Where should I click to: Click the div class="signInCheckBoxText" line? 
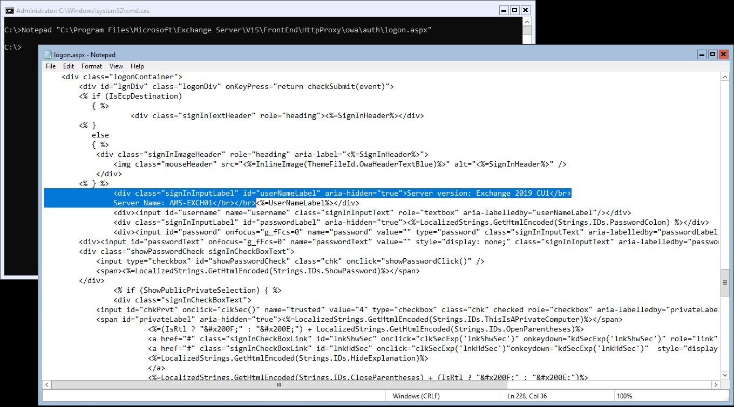pyautogui.click(x=182, y=300)
